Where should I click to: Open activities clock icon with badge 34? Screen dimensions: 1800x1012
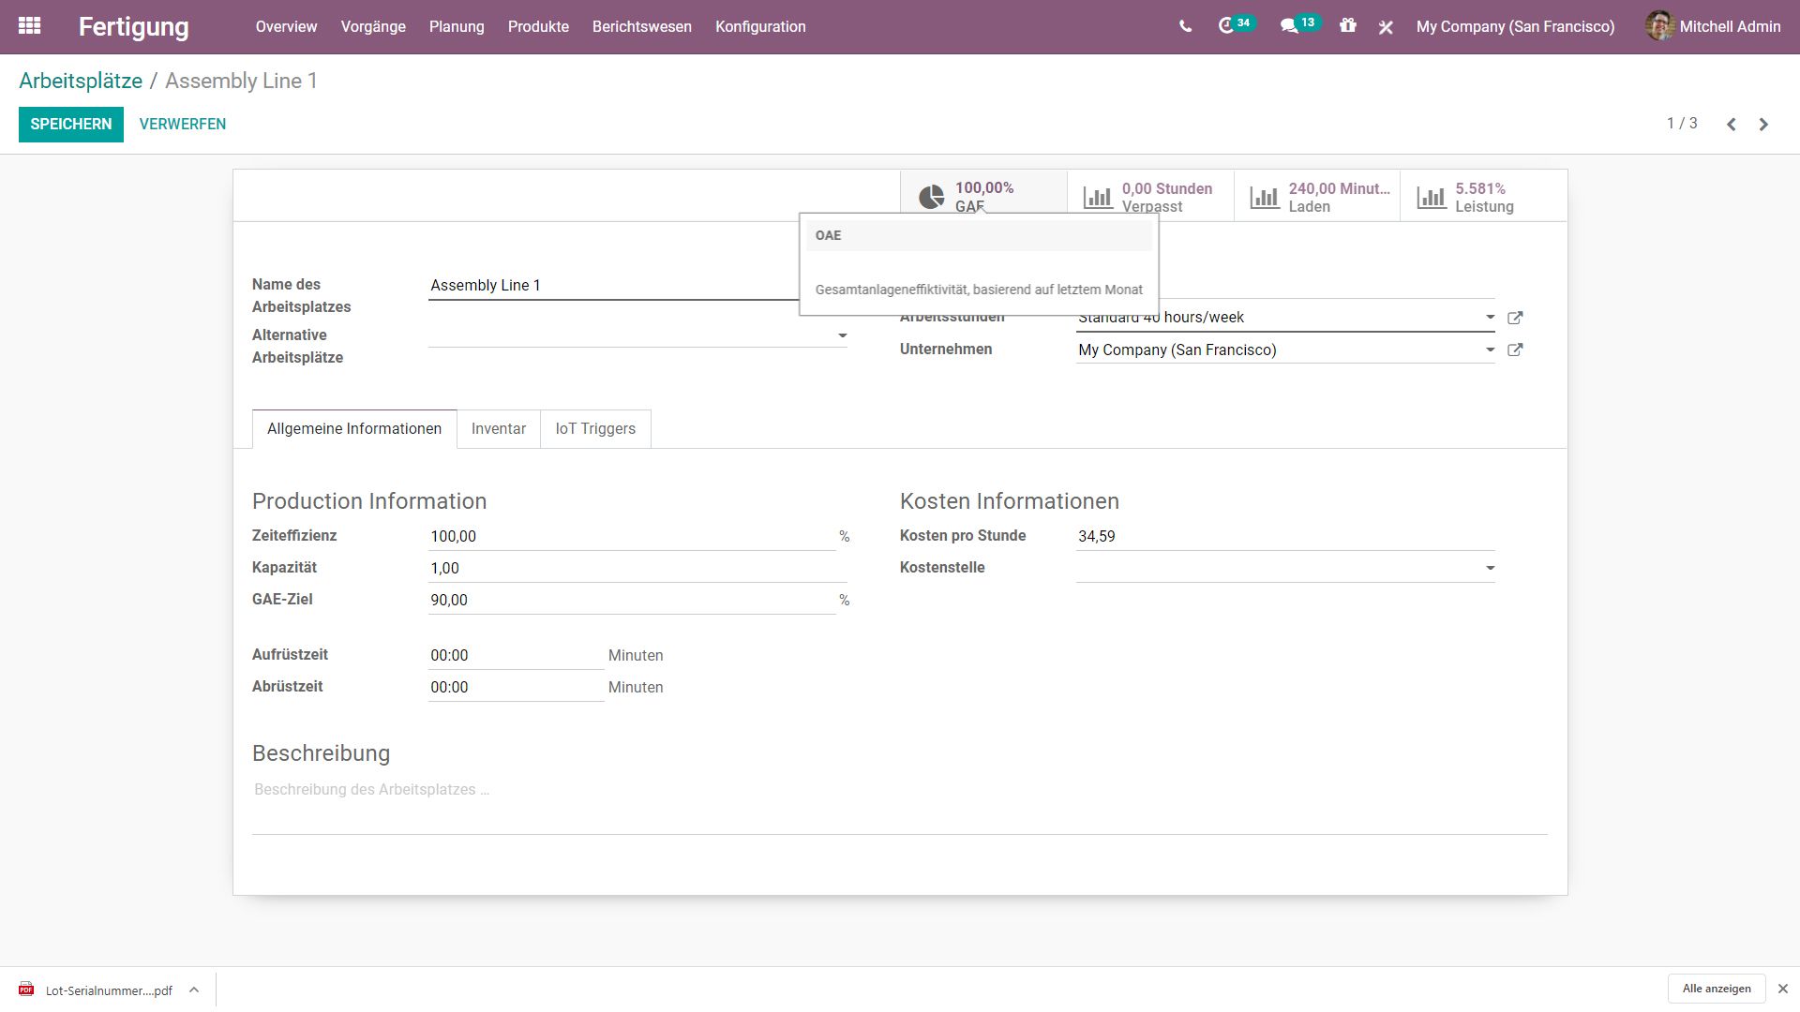point(1226,26)
